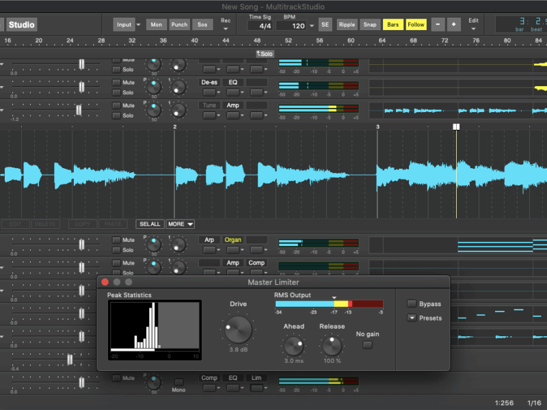
Task: Enable the Bypass checkbox in Master Limiter
Action: pyautogui.click(x=412, y=303)
